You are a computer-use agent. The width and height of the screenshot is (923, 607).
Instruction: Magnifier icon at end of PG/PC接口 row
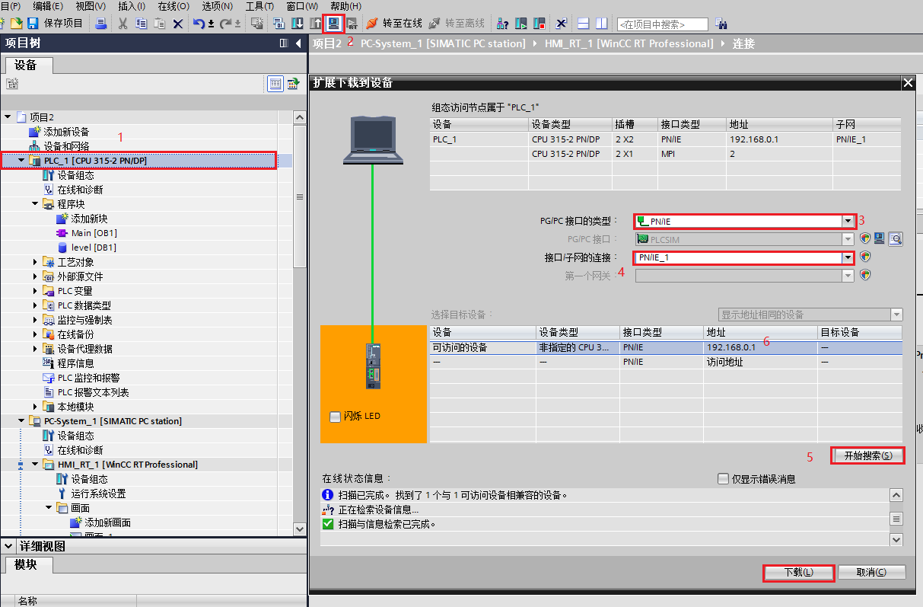896,238
